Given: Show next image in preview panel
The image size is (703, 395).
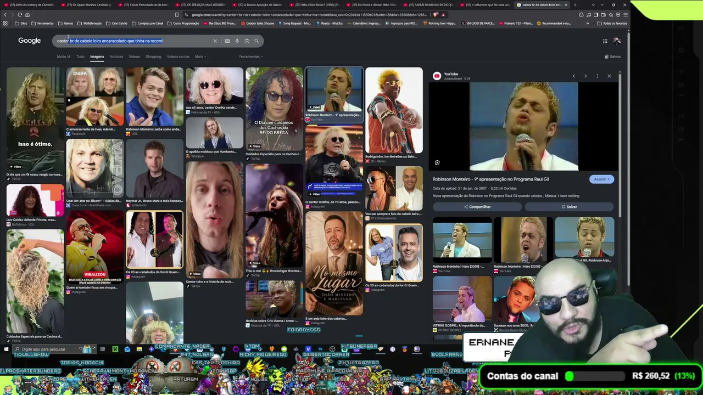Looking at the screenshot, I should point(585,76).
